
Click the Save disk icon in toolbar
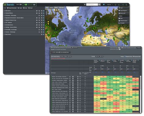tap(24, 8)
